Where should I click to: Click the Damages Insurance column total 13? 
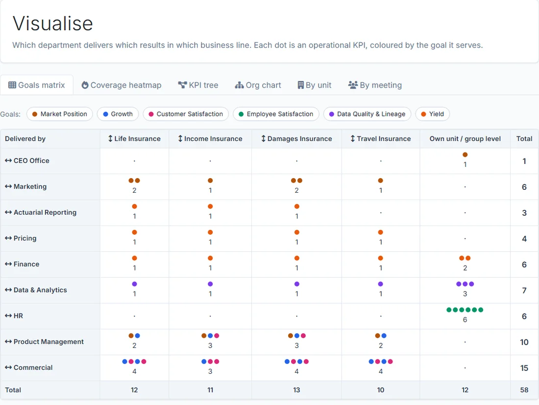tap(296, 390)
